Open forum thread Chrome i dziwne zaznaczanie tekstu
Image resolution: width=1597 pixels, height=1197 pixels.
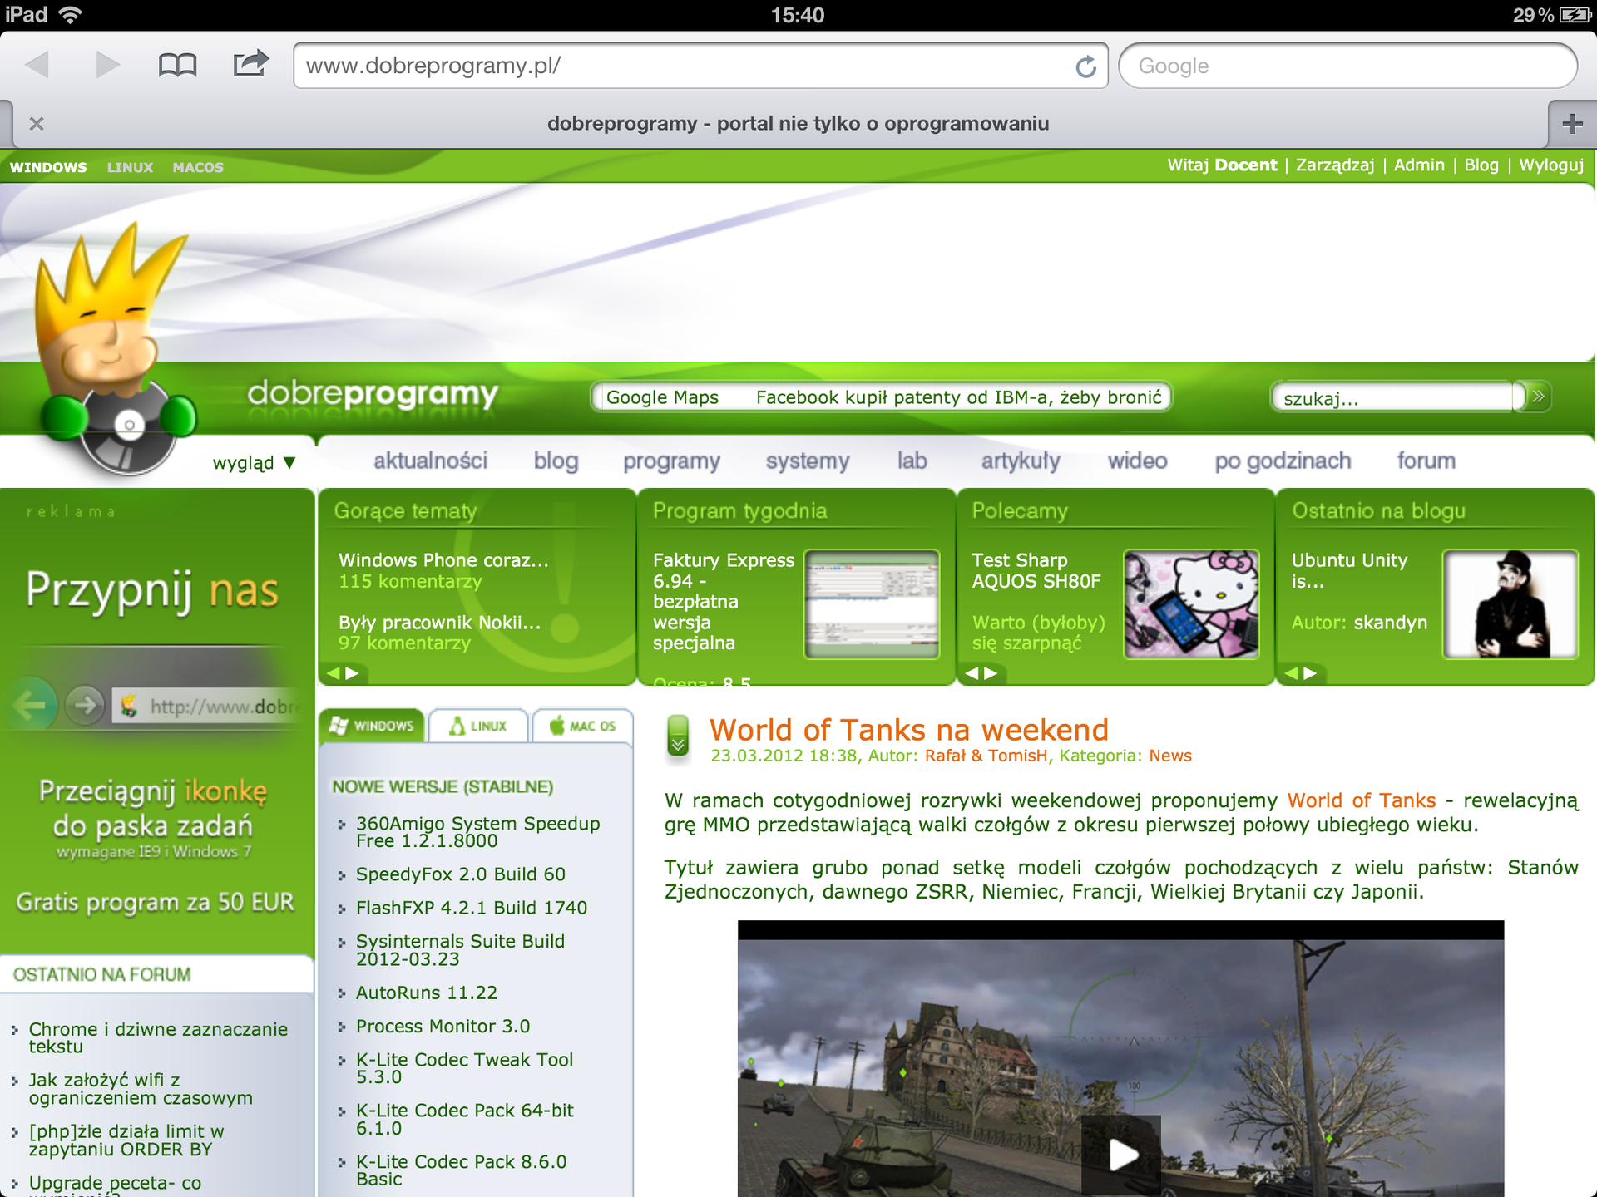[158, 1037]
